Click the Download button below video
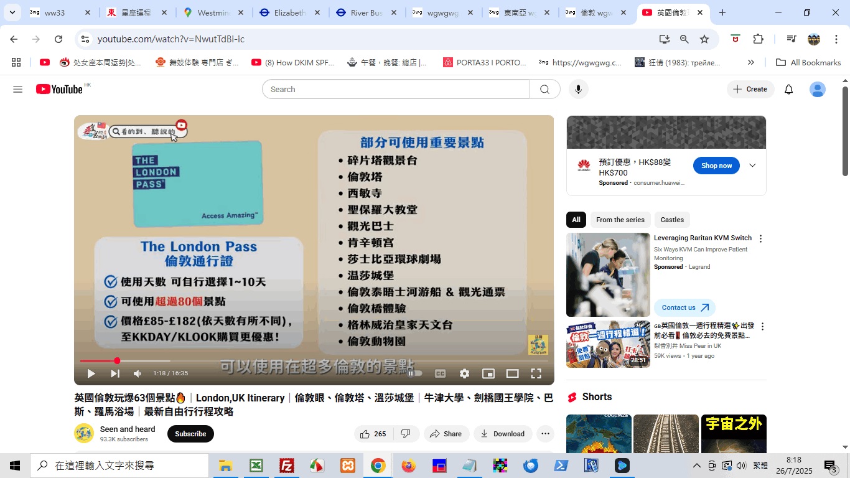This screenshot has height=478, width=850. (x=503, y=434)
